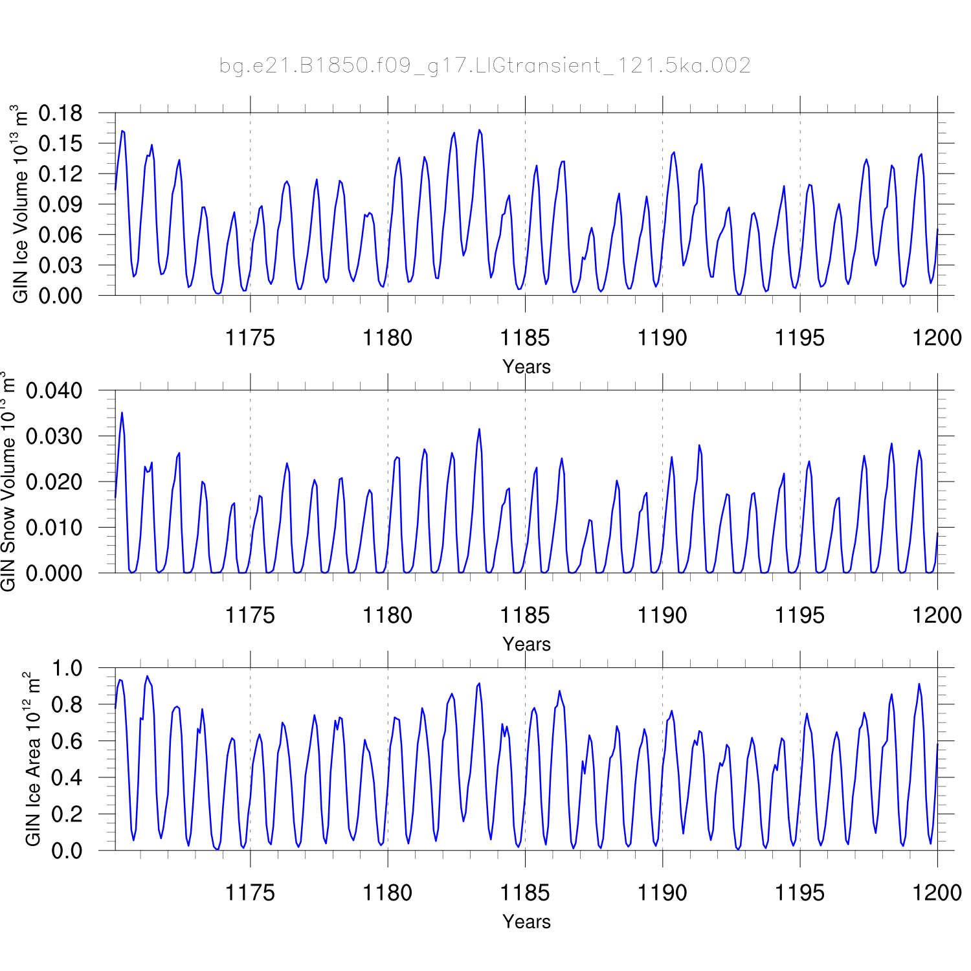971x971 pixels.
Task: Click the GIN Ice Volume y-axis label
Action: [x=21, y=204]
